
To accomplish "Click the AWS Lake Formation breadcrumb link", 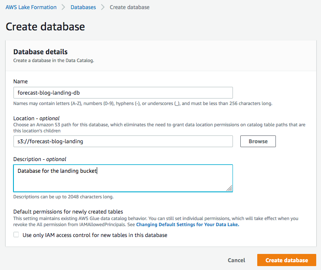I will coord(31,7).
